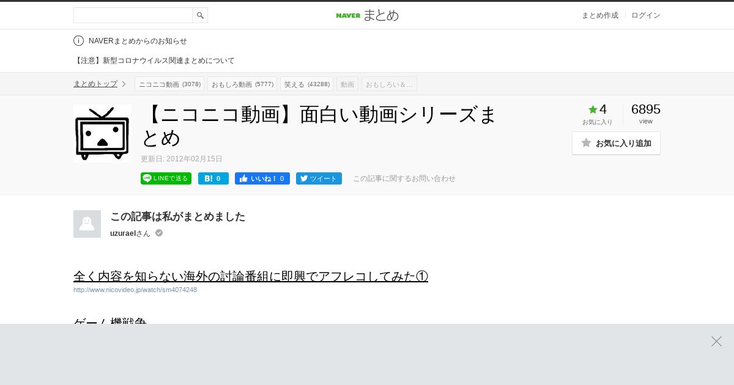Viewport: 734px width, 385px height.
Task: Click the 更新日: 2012年02月15日 text
Action: 182,159
